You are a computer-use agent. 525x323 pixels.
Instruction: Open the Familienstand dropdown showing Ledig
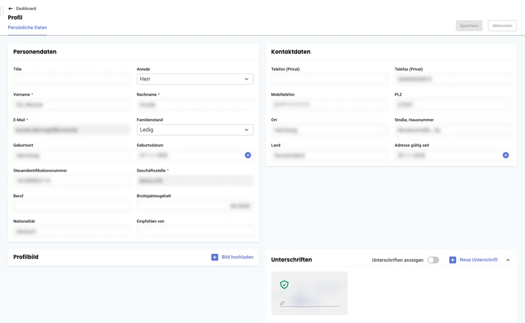195,130
